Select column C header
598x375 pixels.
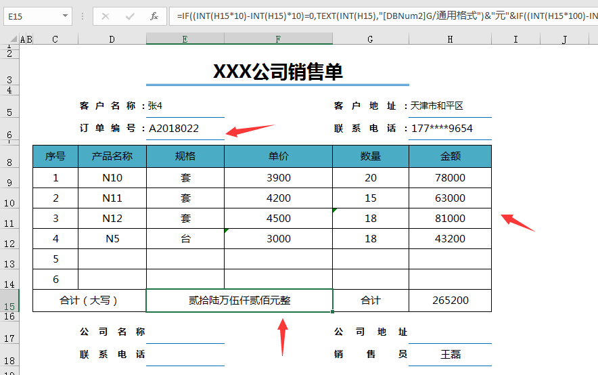pyautogui.click(x=55, y=39)
